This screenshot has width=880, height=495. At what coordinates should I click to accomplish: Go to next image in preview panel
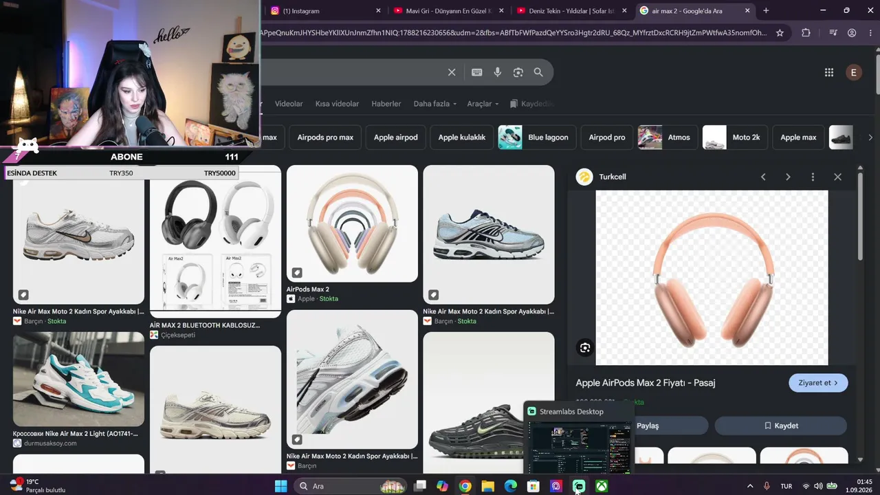(x=788, y=177)
